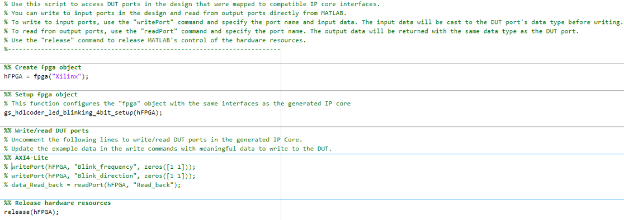This screenshot has width=624, height=220.
Task: Click the "Xilinx" string literal
Action: coord(67,76)
